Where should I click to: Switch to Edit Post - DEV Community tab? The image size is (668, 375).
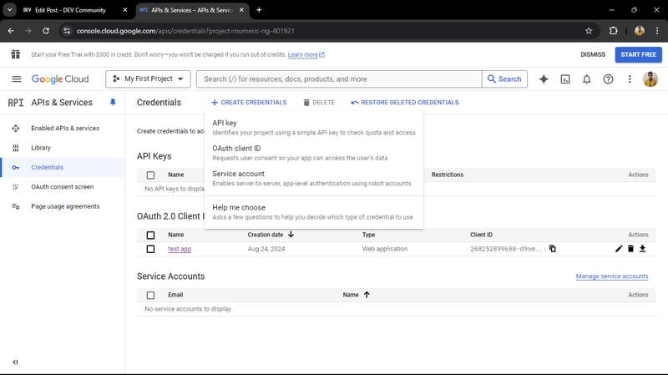tap(70, 10)
